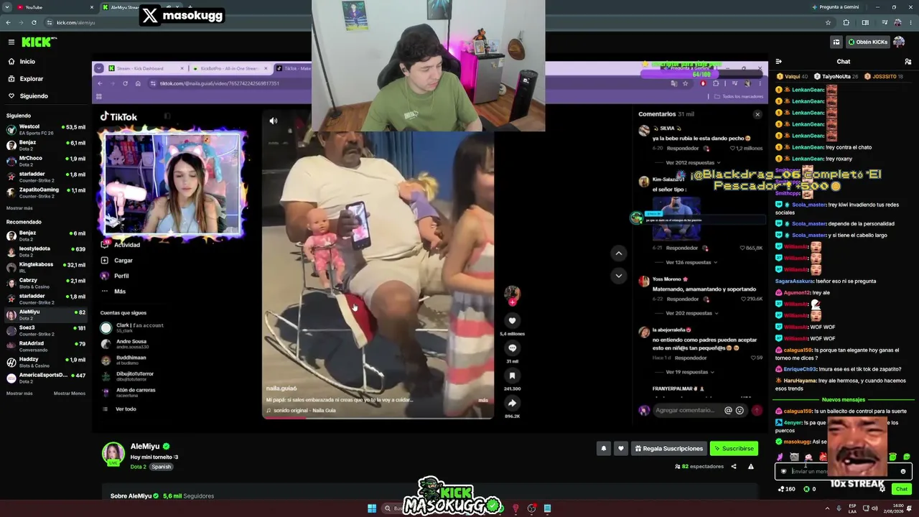
Task: Open Perfil in TikTok sidebar
Action: (115, 276)
